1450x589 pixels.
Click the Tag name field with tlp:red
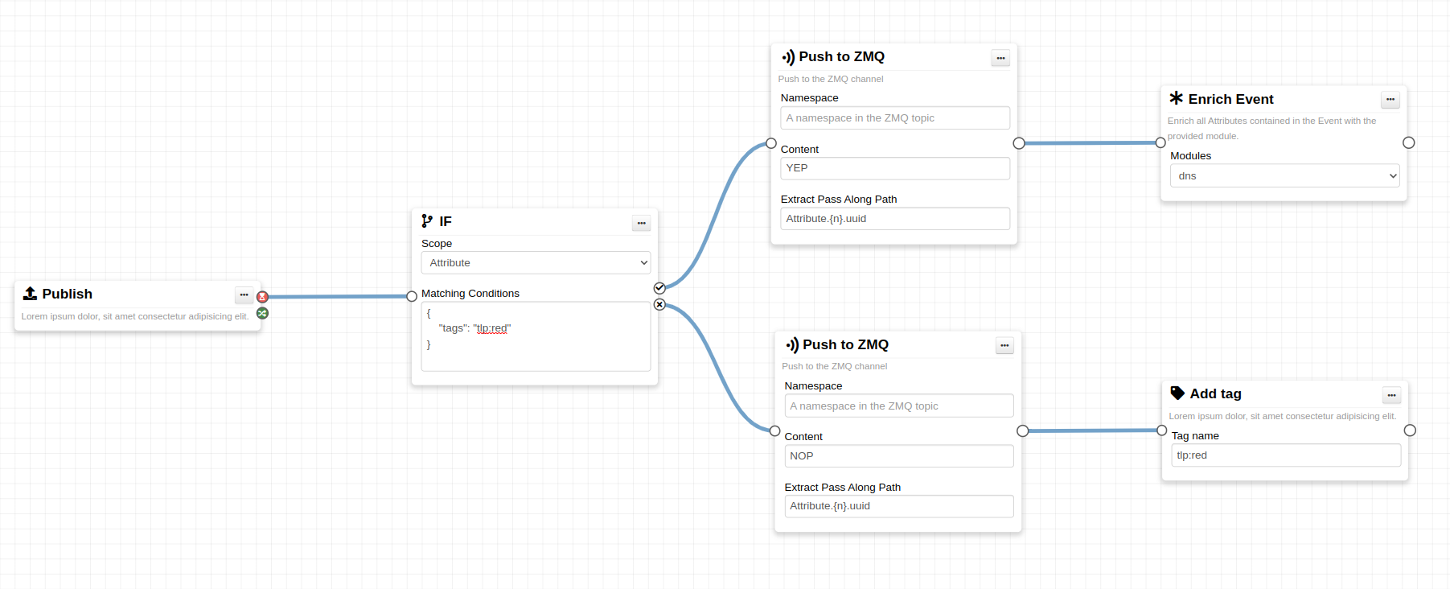(x=1285, y=455)
